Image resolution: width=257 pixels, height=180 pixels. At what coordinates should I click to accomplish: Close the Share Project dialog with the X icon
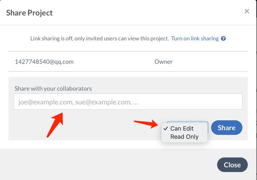(247, 11)
